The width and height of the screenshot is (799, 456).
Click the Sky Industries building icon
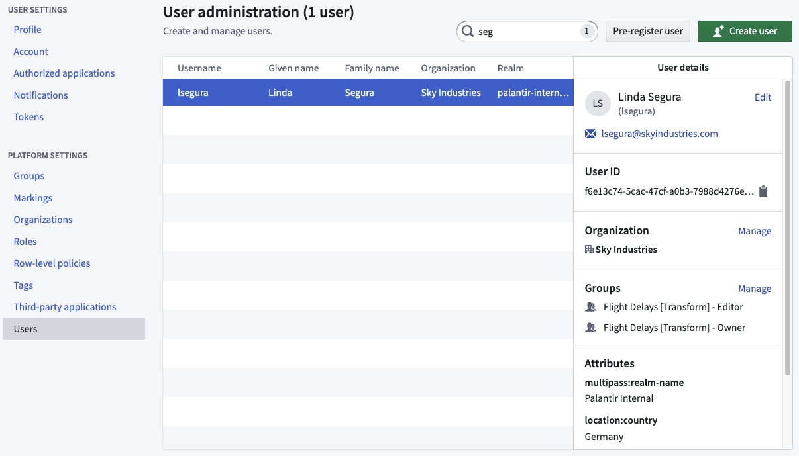(x=589, y=250)
